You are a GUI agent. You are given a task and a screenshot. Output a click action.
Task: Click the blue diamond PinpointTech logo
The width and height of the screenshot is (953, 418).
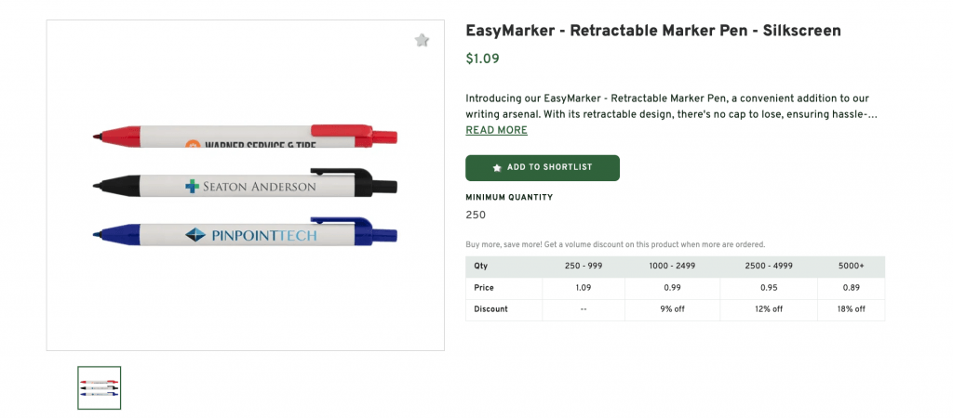point(195,235)
